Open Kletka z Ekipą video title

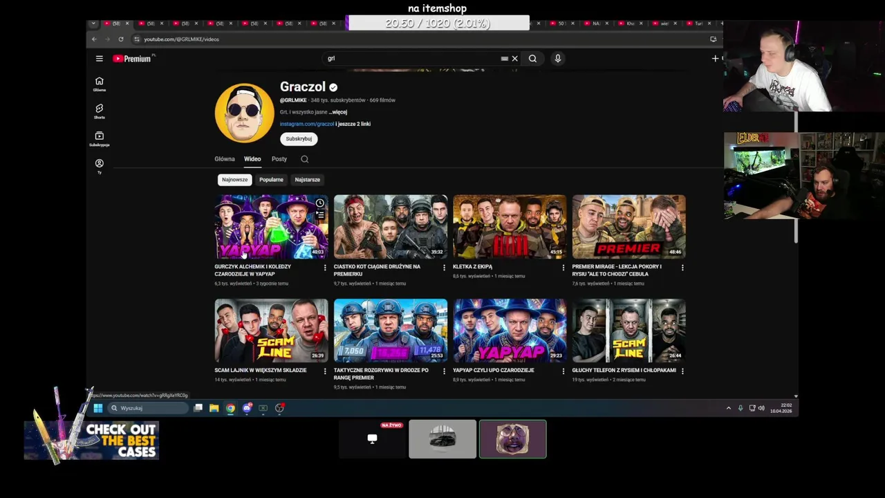pos(473,266)
